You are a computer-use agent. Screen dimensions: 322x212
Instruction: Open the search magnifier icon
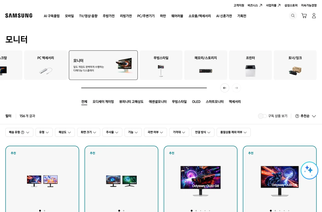tap(293, 16)
